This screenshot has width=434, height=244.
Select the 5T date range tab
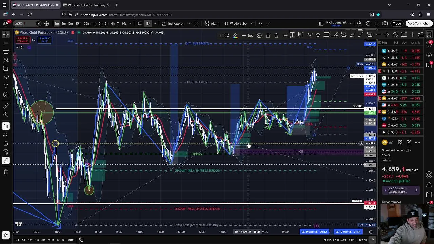point(24,240)
